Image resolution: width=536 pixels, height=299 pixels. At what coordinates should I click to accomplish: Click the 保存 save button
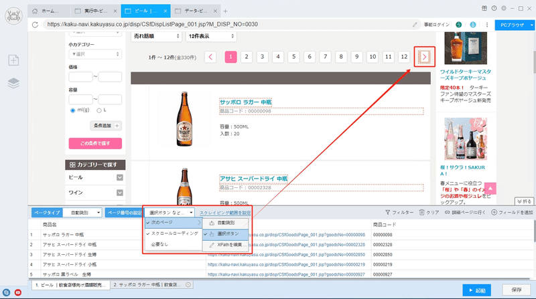click(x=516, y=290)
